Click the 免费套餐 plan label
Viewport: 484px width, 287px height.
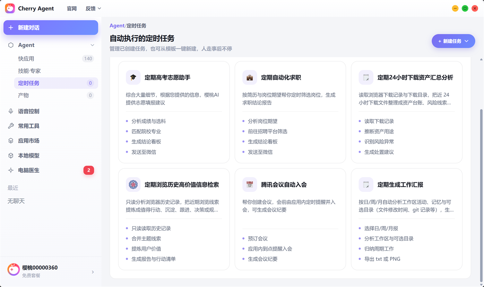click(31, 276)
